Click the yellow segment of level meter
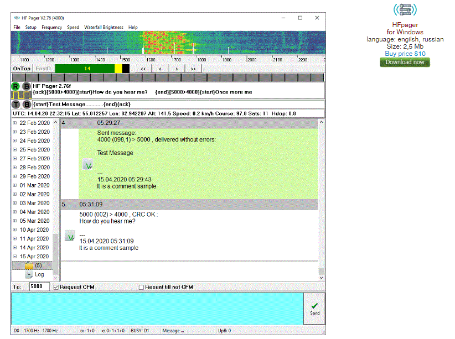The width and height of the screenshot is (455, 339). (x=118, y=69)
